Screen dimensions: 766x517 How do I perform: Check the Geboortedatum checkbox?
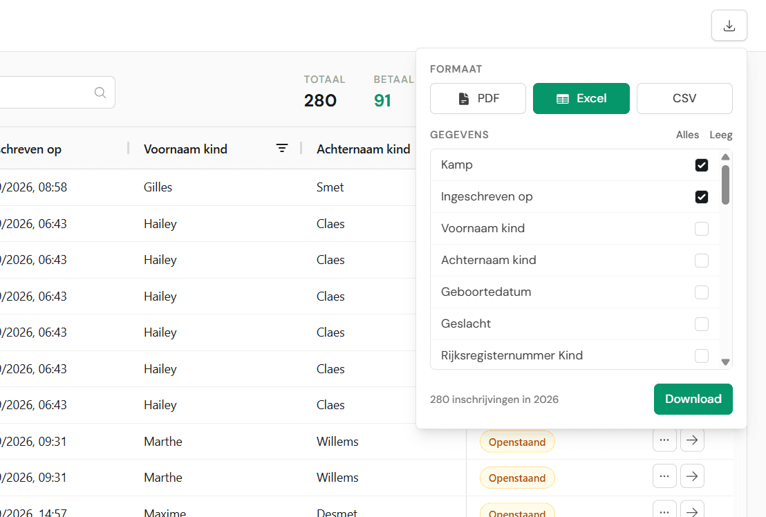tap(702, 292)
